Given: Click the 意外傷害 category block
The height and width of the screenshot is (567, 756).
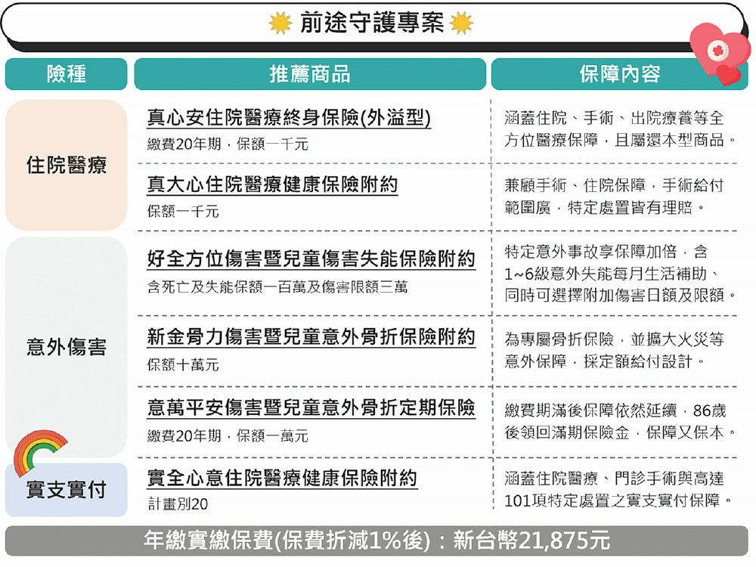Looking at the screenshot, I should coord(67,347).
